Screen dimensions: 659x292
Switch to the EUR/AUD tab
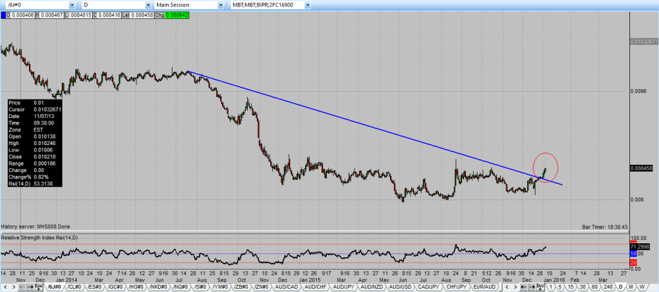pos(484,287)
